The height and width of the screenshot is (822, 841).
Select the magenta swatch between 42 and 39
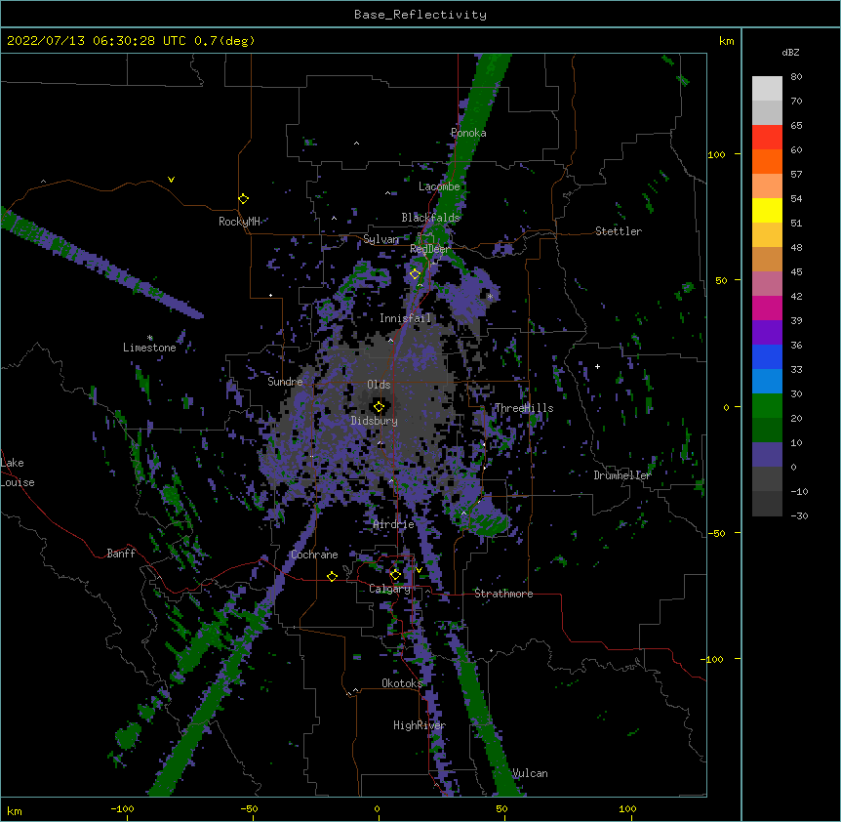click(767, 308)
